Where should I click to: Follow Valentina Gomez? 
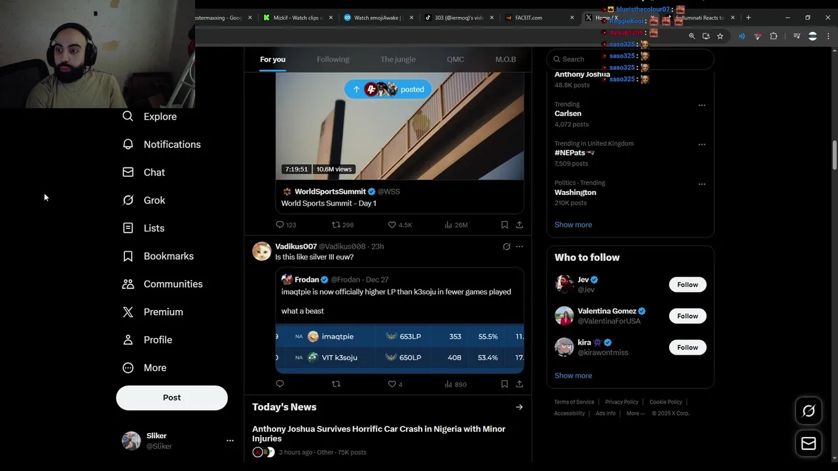687,316
